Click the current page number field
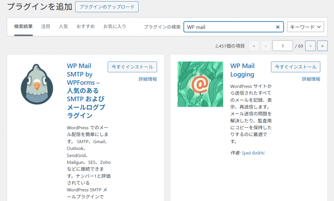Viewport: 334px width, 201px height. [x=282, y=46]
